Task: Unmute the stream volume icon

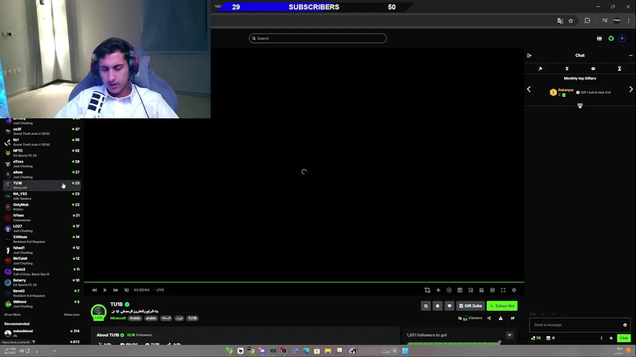Action: [x=127, y=290]
